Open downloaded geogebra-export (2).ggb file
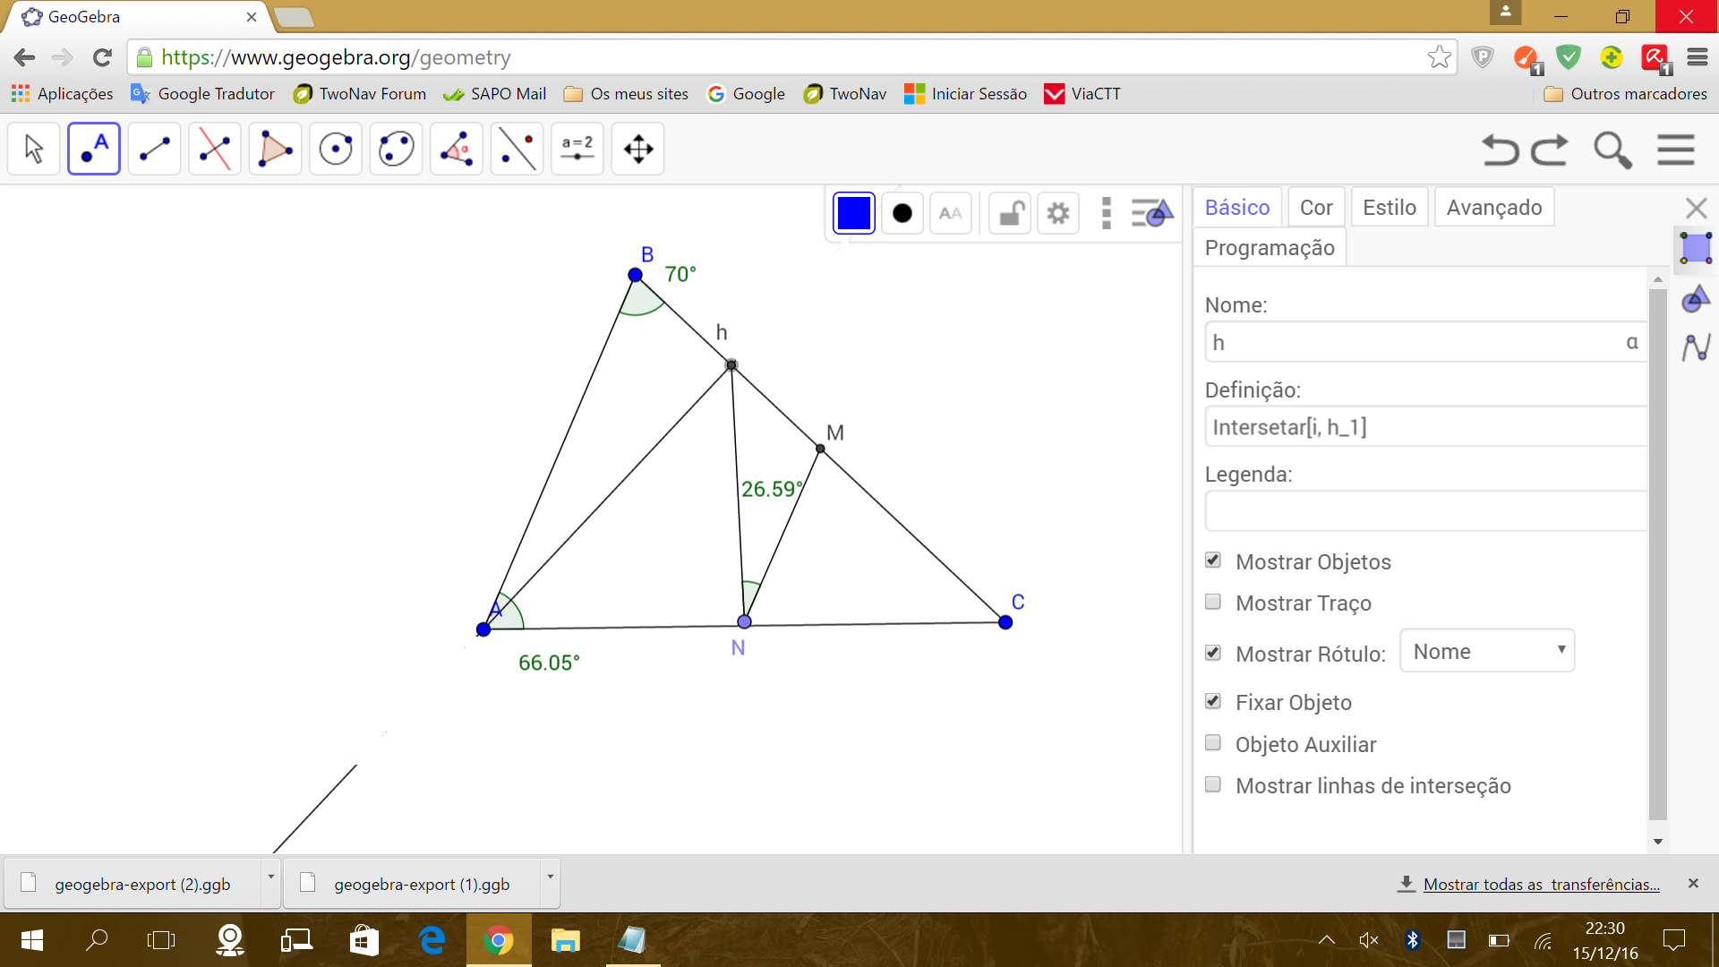This screenshot has height=967, width=1719. 134,884
